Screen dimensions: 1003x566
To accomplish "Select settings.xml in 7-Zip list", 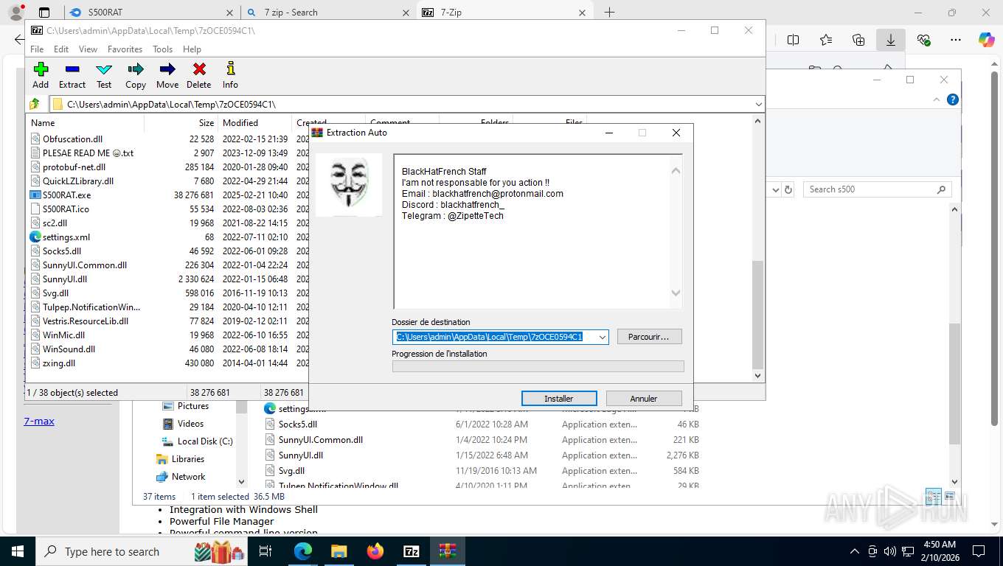I will [x=66, y=237].
